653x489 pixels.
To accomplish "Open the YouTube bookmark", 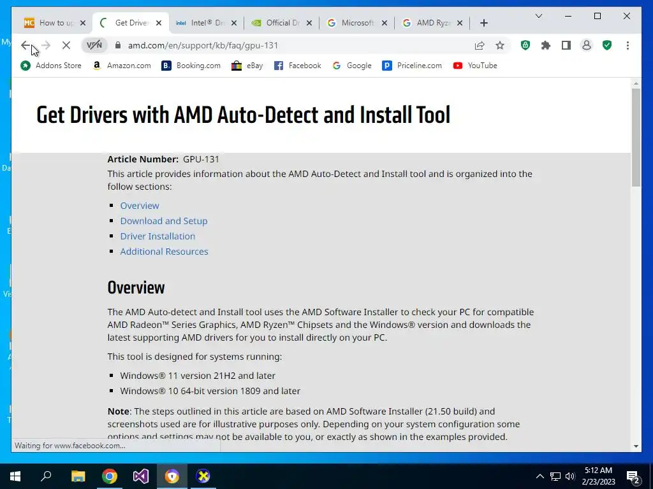I will tap(475, 66).
